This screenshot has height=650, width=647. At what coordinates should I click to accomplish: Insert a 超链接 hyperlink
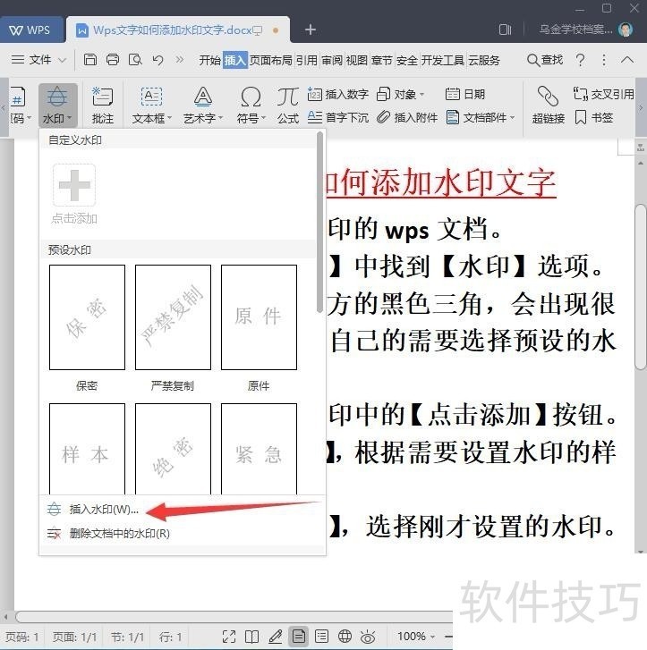click(x=549, y=105)
